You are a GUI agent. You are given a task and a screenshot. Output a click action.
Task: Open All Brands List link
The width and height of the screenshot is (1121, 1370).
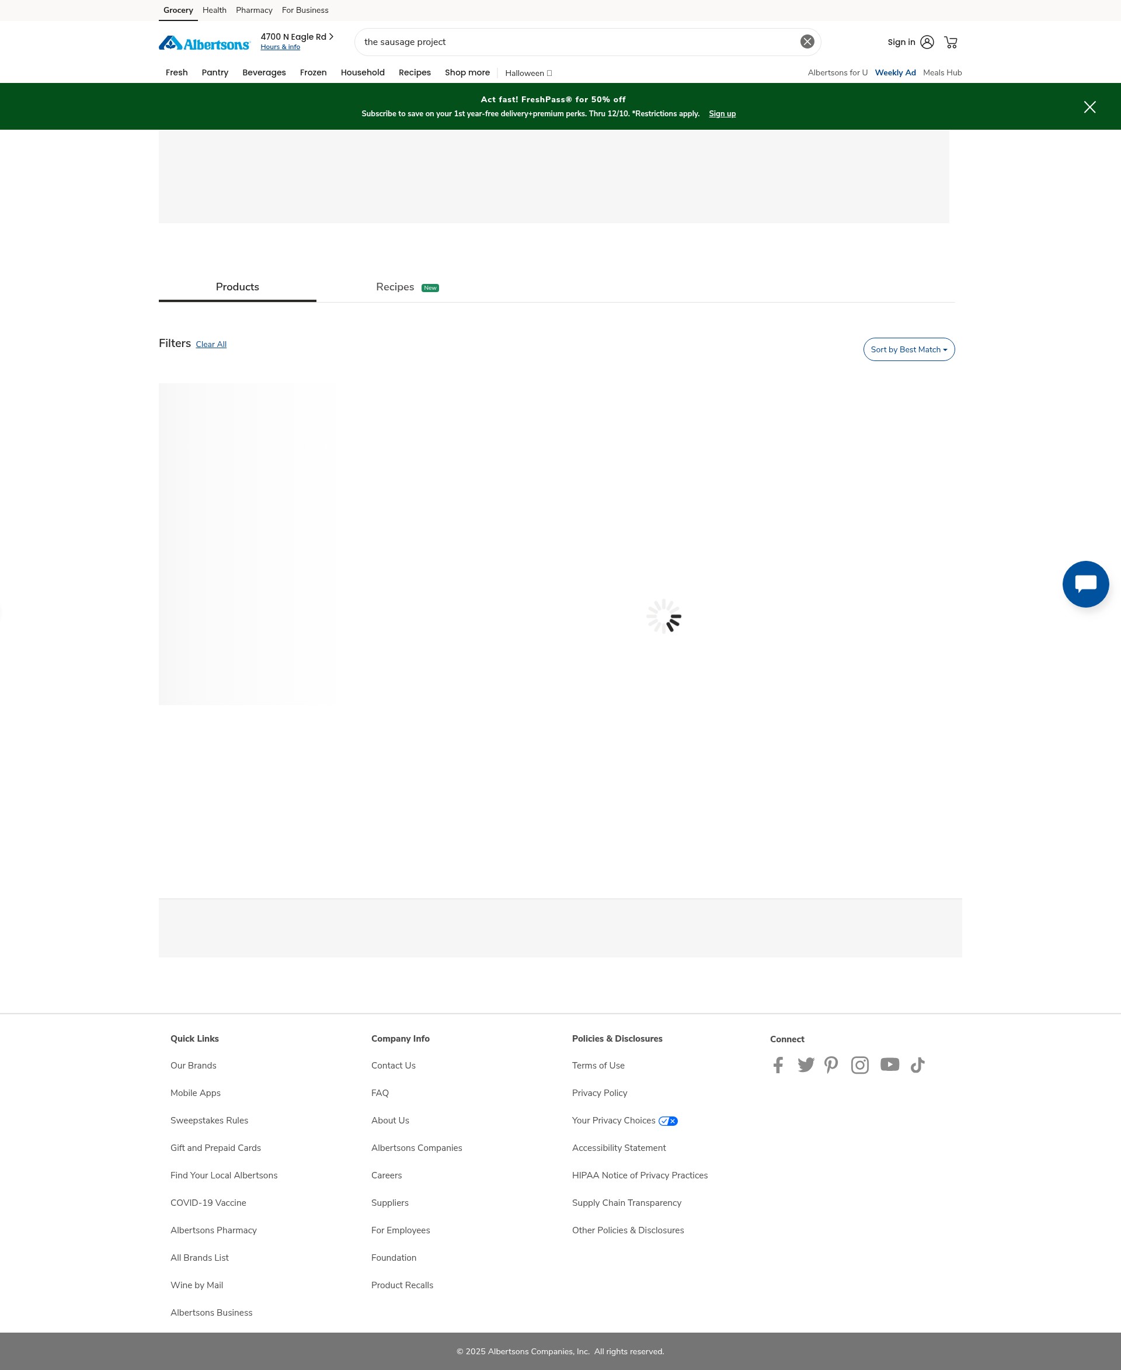click(200, 1258)
